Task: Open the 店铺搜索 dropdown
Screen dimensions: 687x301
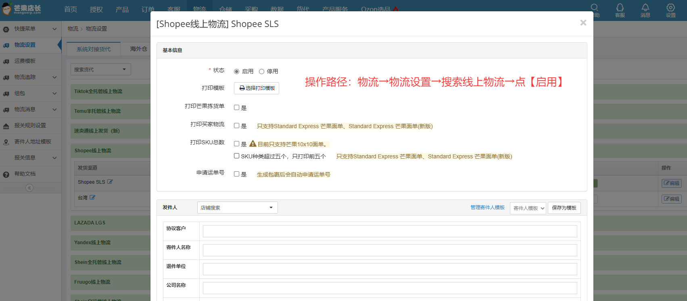Action: [x=237, y=208]
